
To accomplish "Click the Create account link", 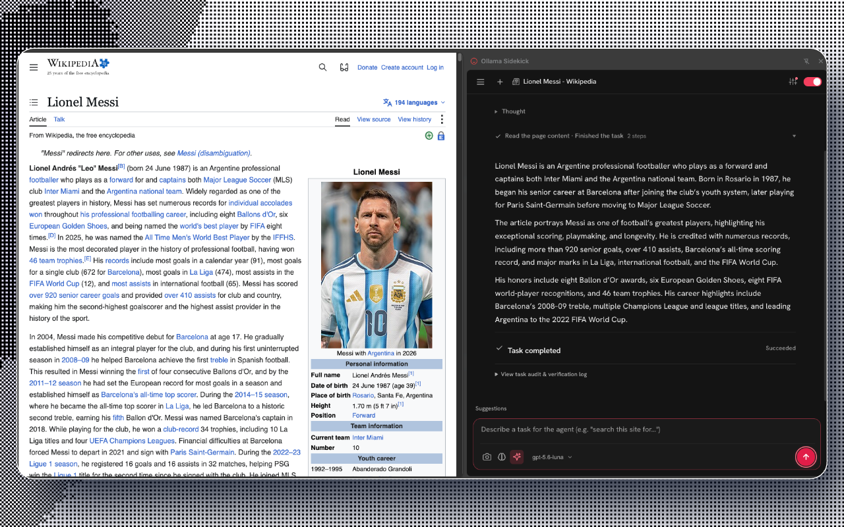I will 402,67.
